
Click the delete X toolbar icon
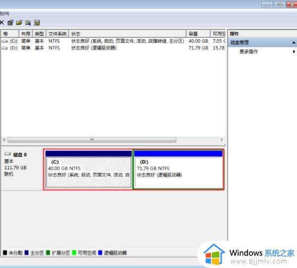point(2,23)
